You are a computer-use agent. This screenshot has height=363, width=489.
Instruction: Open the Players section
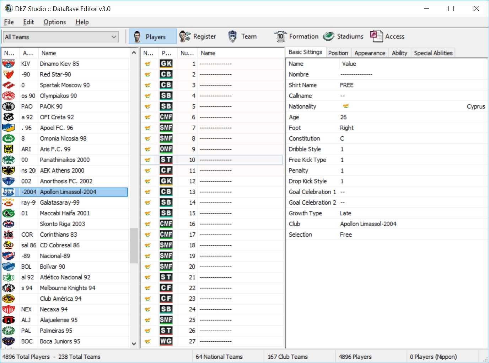point(152,36)
